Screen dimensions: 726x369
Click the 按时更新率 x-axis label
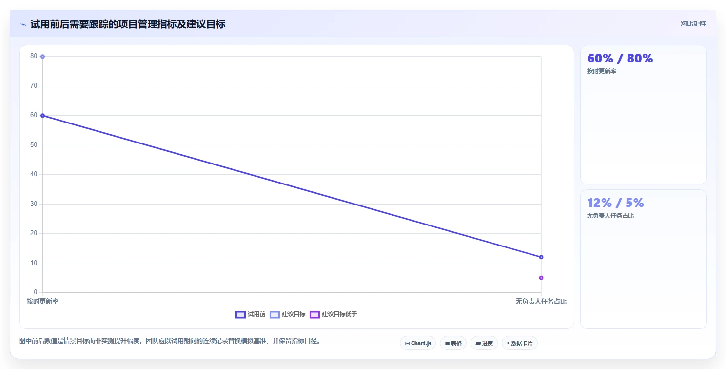[42, 302]
